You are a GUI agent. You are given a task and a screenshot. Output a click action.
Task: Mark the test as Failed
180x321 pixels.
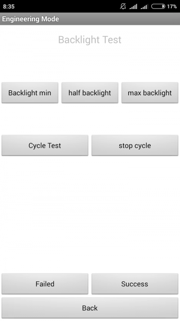pyautogui.click(x=45, y=284)
